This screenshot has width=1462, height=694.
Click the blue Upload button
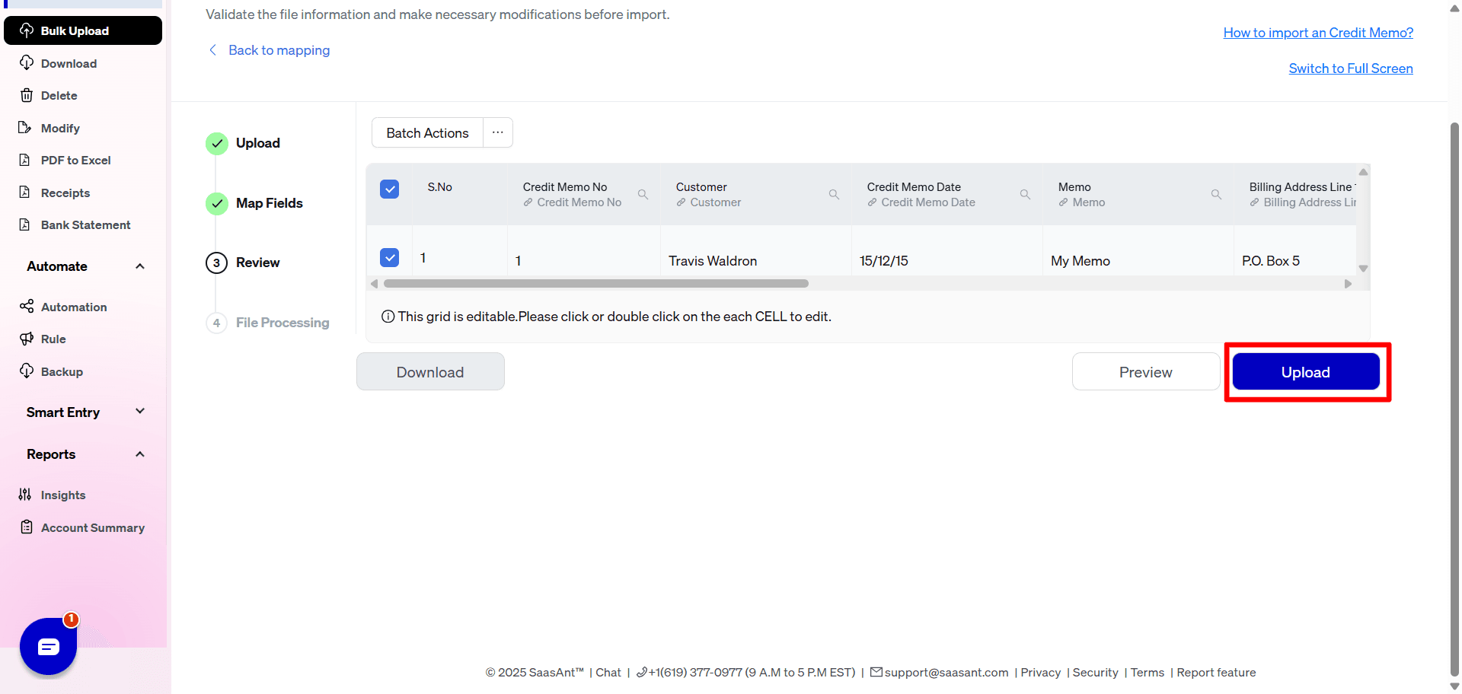[x=1306, y=372]
